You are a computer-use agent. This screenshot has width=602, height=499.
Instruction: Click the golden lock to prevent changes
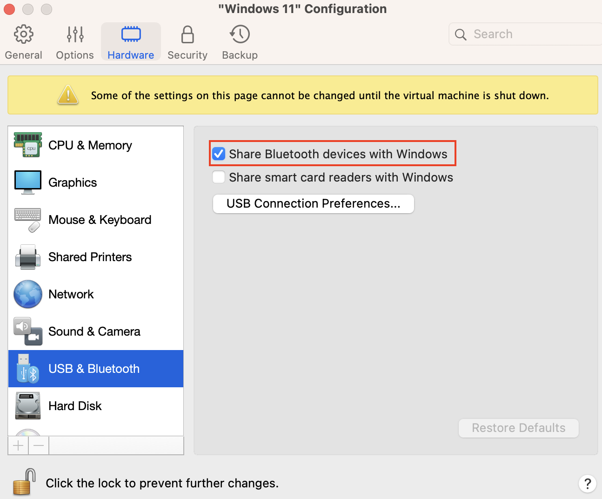pos(25,482)
